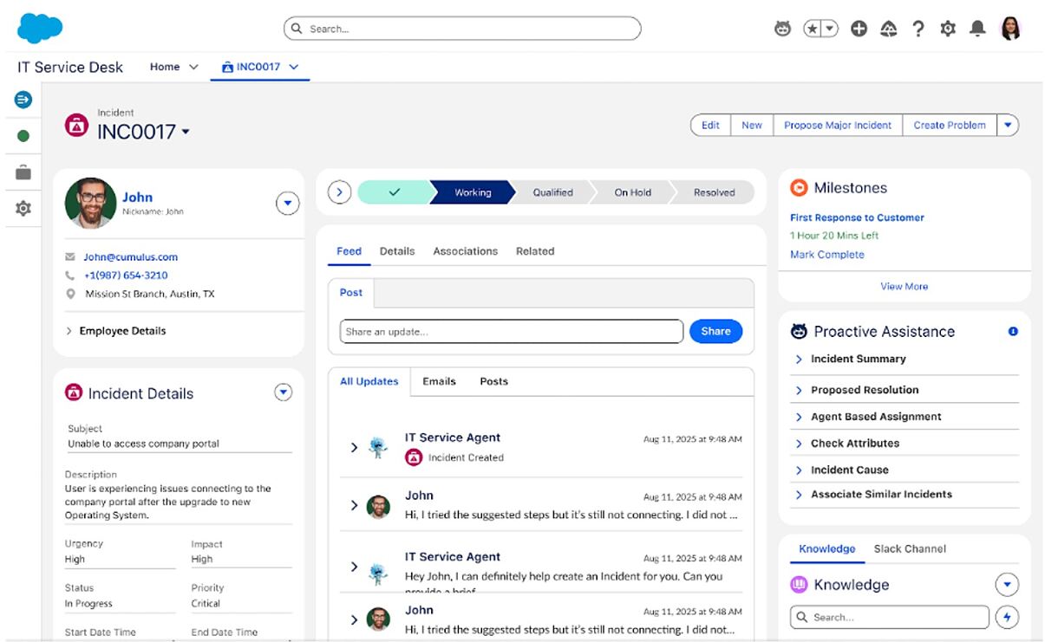Click the notifications bell icon
1045x642 pixels.
tap(977, 29)
